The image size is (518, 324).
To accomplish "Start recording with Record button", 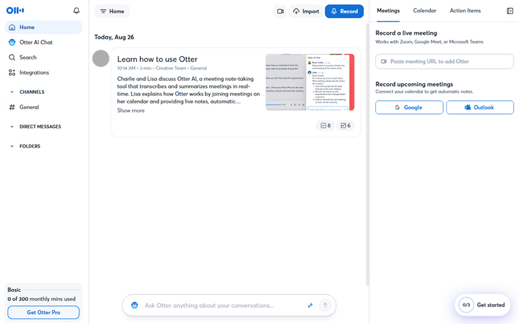I will click(345, 11).
